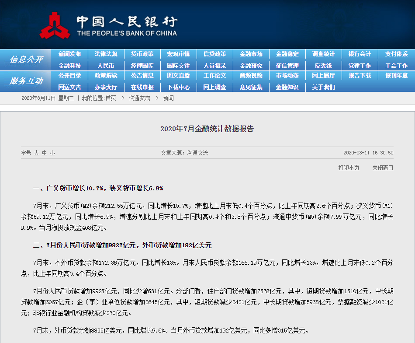Image resolution: width=415 pixels, height=343 pixels.
Task: Go to 金融市场 section
Action: click(x=251, y=54)
